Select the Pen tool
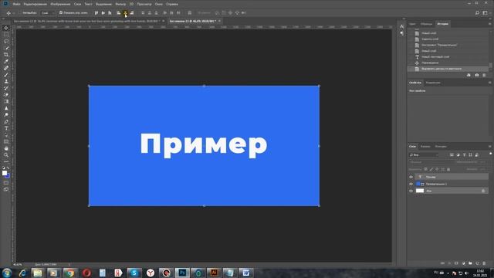Screen dimensions: 494x278 click(6, 122)
